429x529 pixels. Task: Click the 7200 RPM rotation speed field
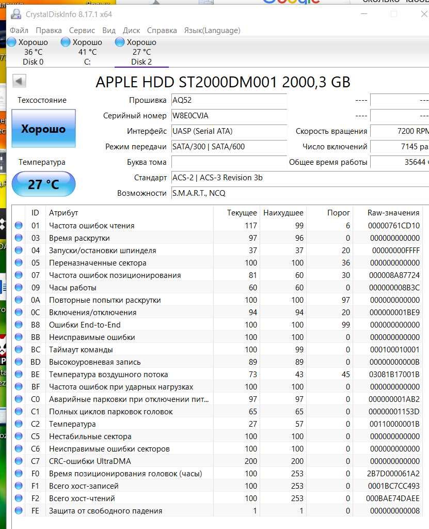(x=400, y=131)
